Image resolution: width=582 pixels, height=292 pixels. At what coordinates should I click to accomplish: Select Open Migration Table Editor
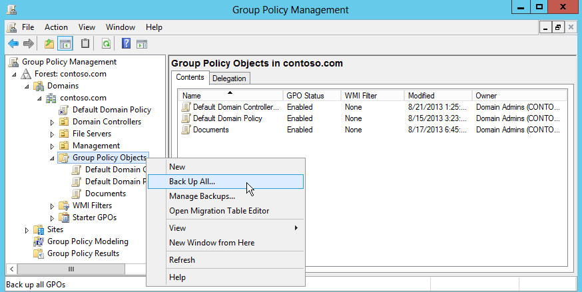[x=226, y=210]
